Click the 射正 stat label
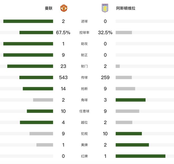Viewport: 174px width, 164px height. [84, 55]
